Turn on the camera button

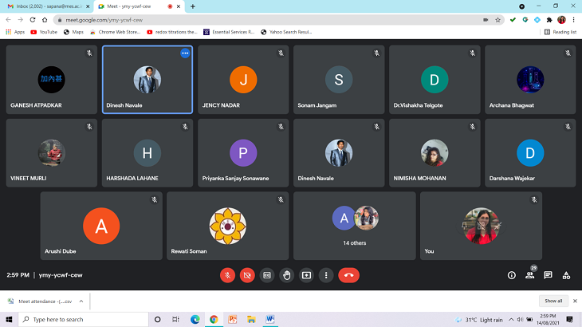pos(247,275)
